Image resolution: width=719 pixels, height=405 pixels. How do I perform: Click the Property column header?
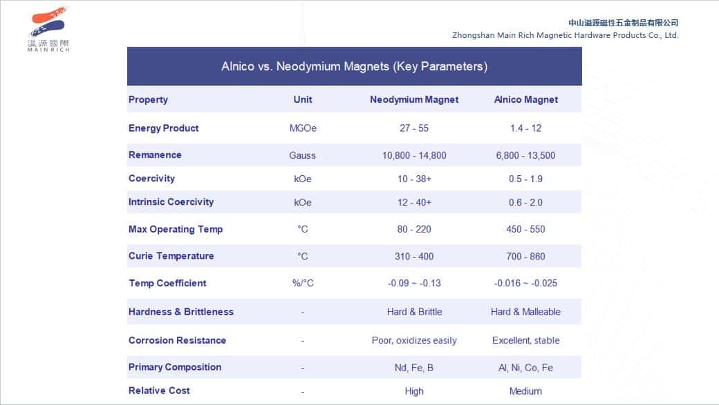(147, 99)
